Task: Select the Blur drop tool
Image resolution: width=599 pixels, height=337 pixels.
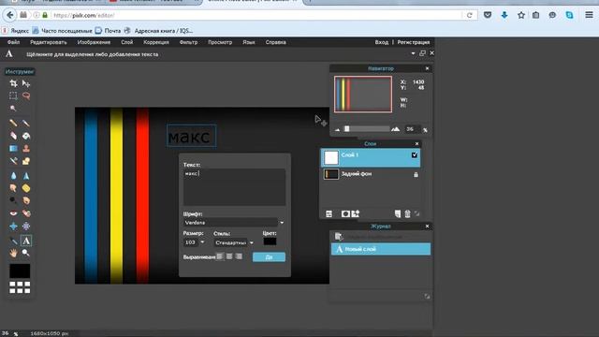Action: (13, 176)
